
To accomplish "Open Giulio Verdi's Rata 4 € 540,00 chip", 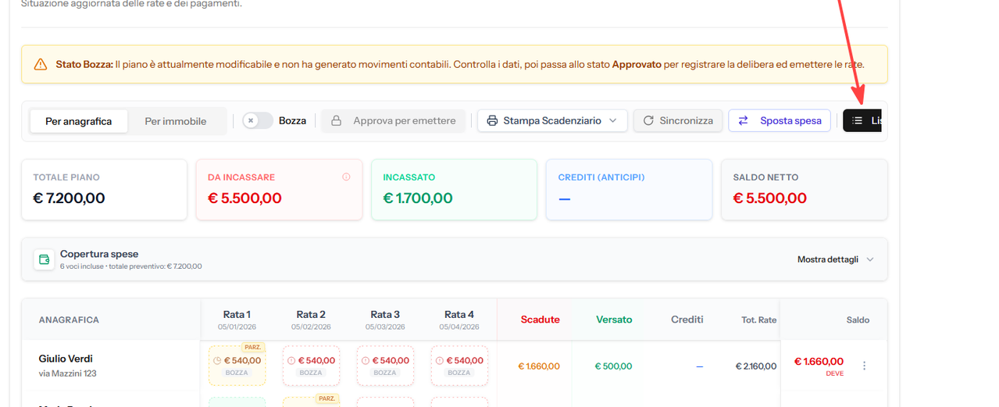I will [x=459, y=366].
